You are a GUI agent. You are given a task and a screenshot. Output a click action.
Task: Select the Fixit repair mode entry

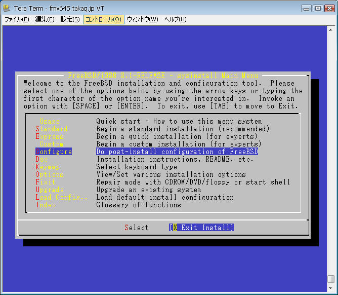pos(46,182)
